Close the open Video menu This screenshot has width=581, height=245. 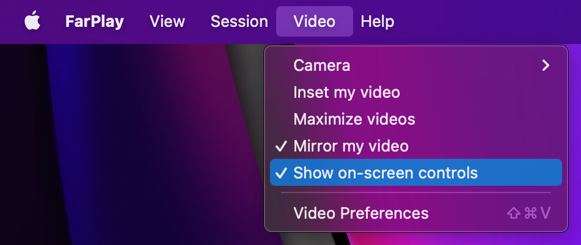click(314, 22)
